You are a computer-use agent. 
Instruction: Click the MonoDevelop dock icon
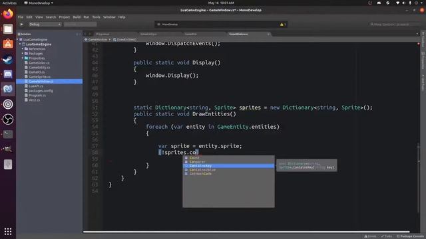point(8,89)
